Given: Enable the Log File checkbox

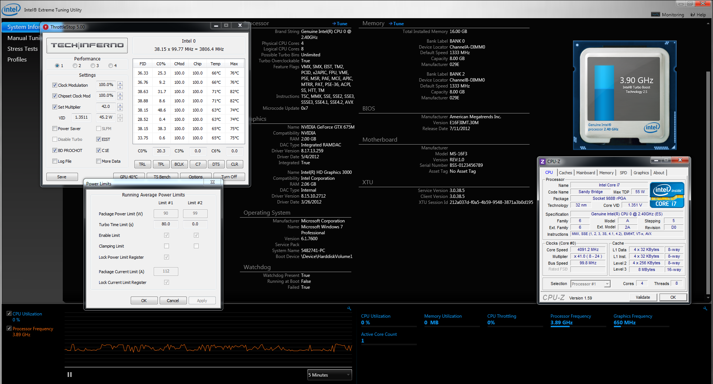Looking at the screenshot, I should [x=55, y=161].
